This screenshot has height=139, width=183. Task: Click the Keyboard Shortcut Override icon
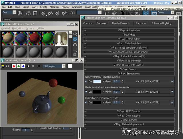pyautogui.click(x=35, y=13)
